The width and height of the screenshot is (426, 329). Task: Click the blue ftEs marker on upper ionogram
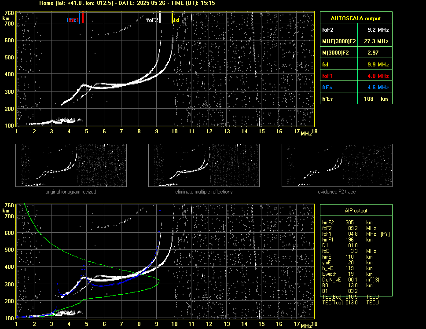pos(79,17)
